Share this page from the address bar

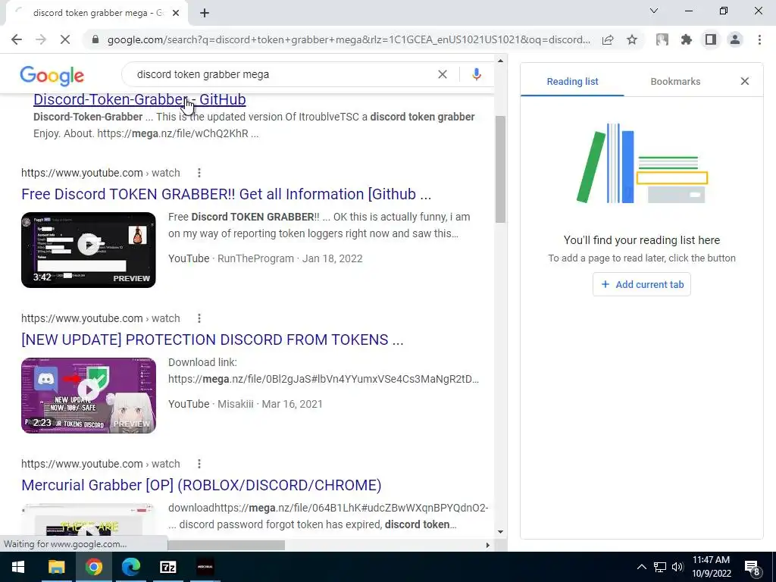point(608,39)
